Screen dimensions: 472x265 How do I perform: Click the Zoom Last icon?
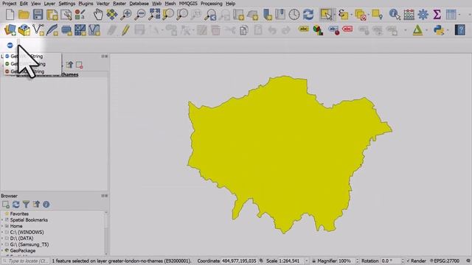[210, 15]
